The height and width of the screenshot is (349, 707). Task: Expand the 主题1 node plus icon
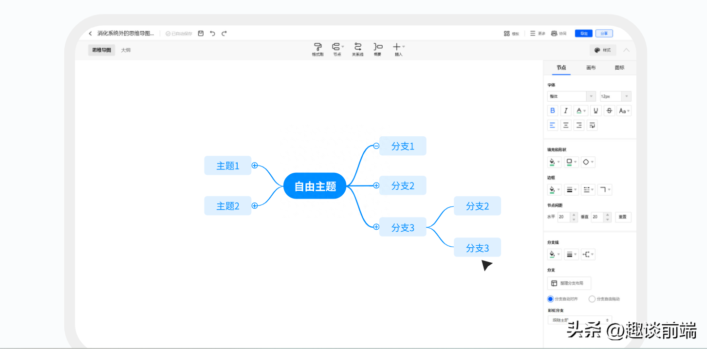[x=255, y=165]
